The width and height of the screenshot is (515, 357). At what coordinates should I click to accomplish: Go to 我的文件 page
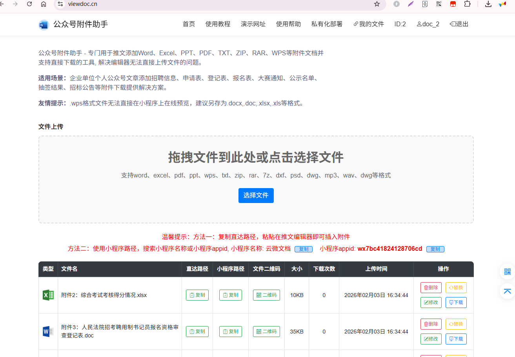[x=369, y=24]
